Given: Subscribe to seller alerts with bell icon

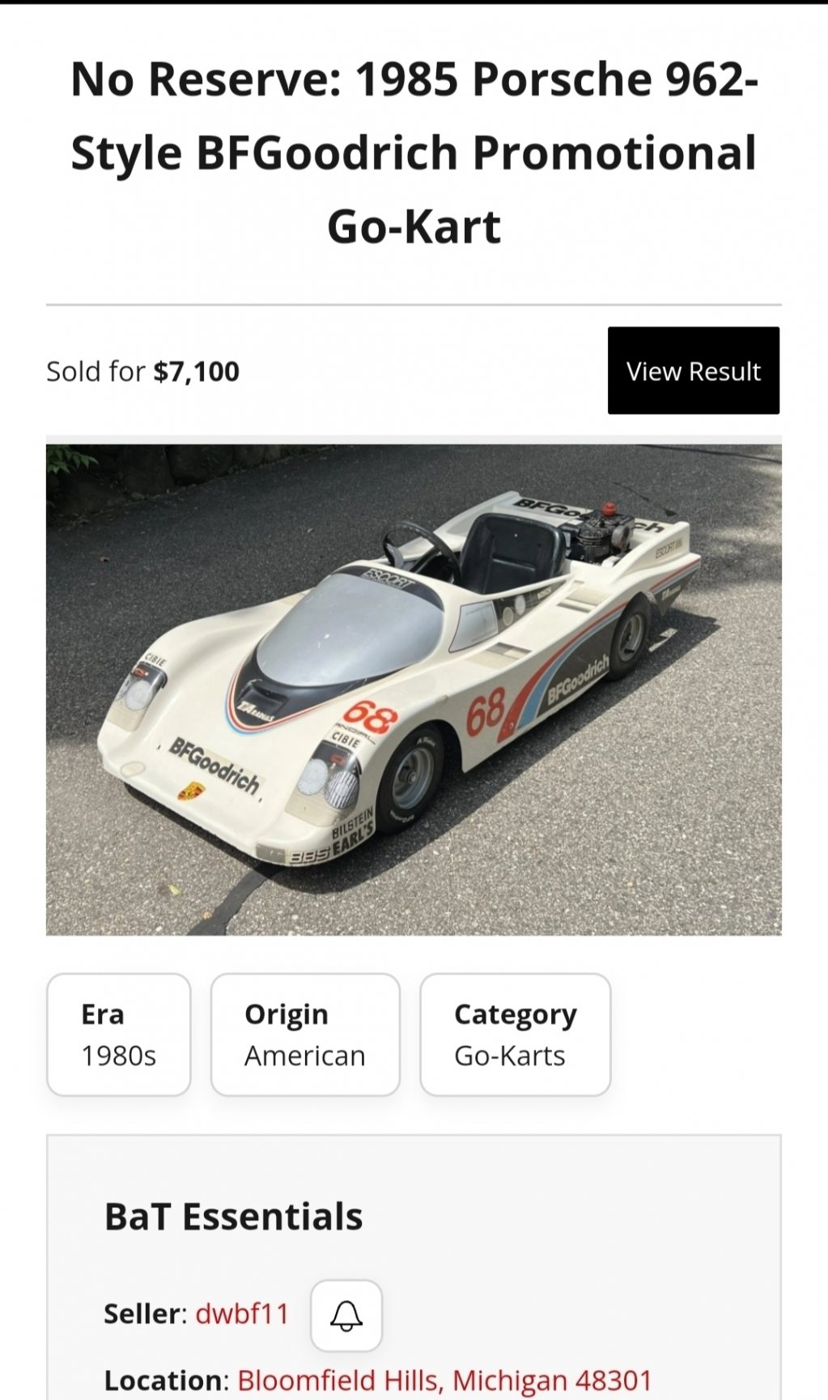Looking at the screenshot, I should (346, 1315).
